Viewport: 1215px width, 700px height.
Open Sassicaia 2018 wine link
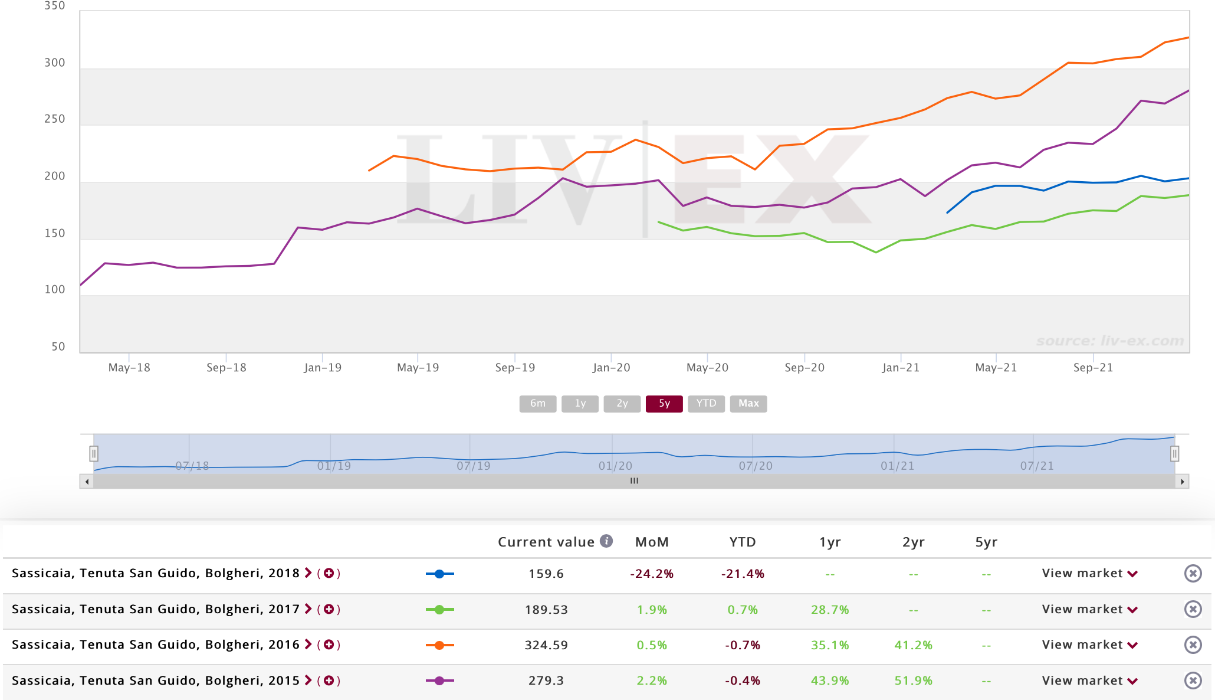[x=162, y=573]
